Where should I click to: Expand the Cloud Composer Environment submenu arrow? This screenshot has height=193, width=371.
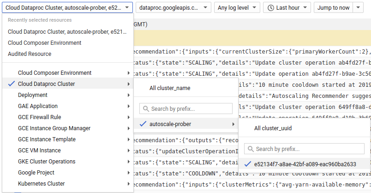point(128,73)
